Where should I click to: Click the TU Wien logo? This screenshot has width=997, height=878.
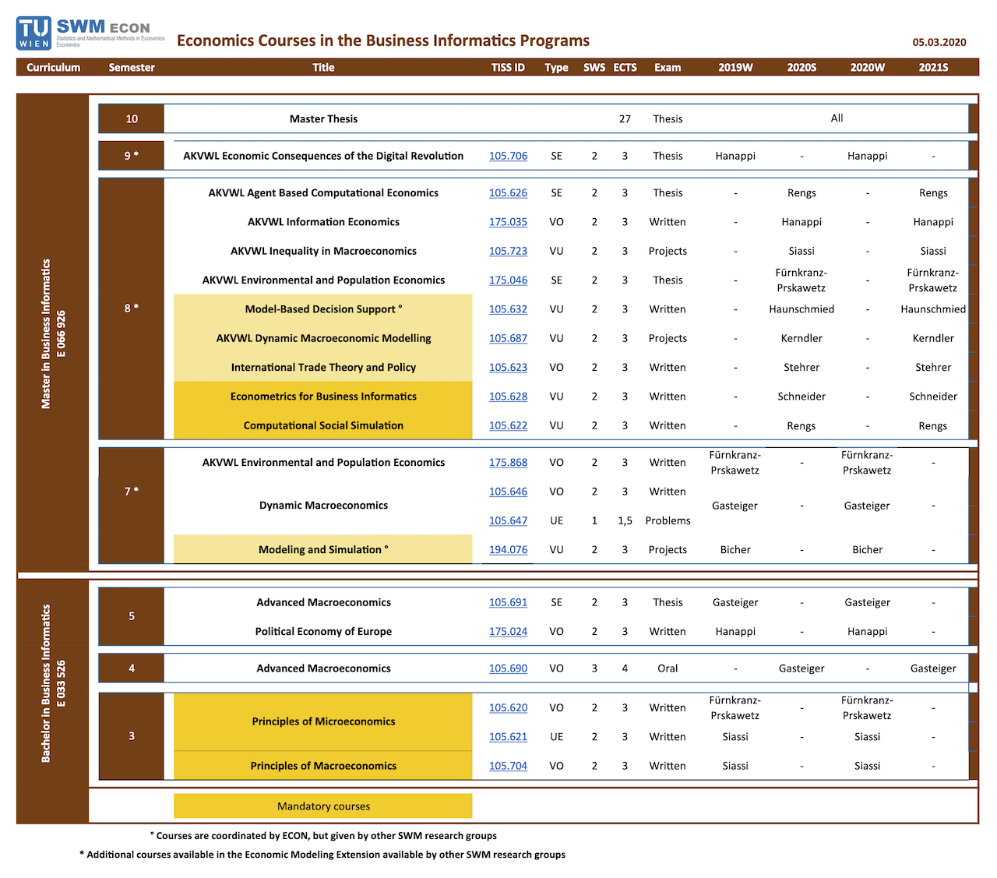pyautogui.click(x=33, y=33)
